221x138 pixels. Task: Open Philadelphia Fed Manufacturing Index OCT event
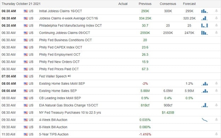click(x=70, y=26)
